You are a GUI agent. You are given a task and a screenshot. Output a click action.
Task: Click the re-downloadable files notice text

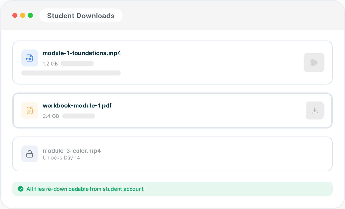(x=85, y=189)
